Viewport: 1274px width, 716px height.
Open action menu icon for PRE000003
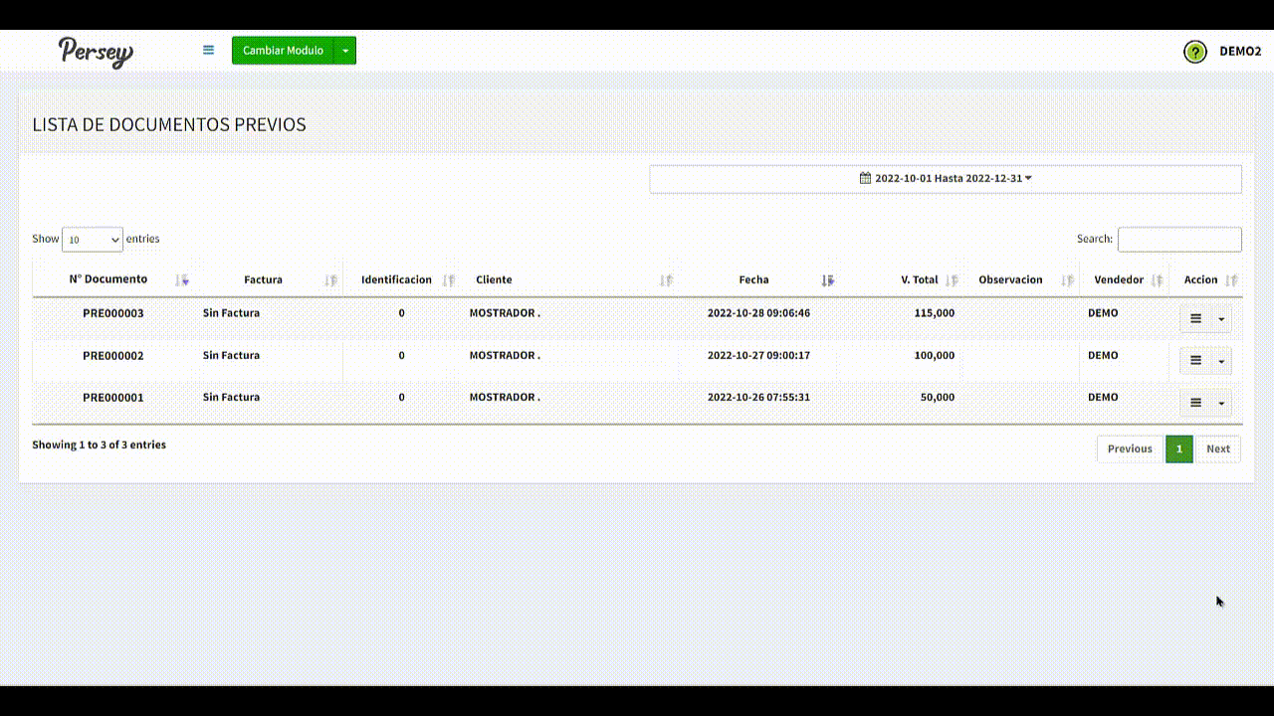click(x=1195, y=319)
